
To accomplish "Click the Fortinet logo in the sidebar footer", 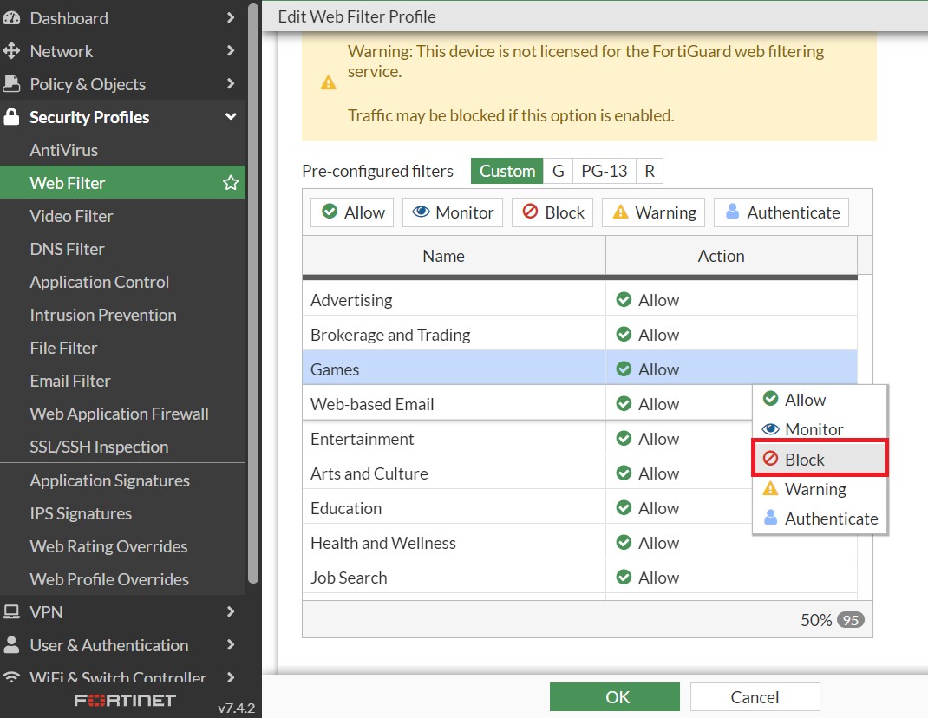I will pyautogui.click(x=125, y=701).
